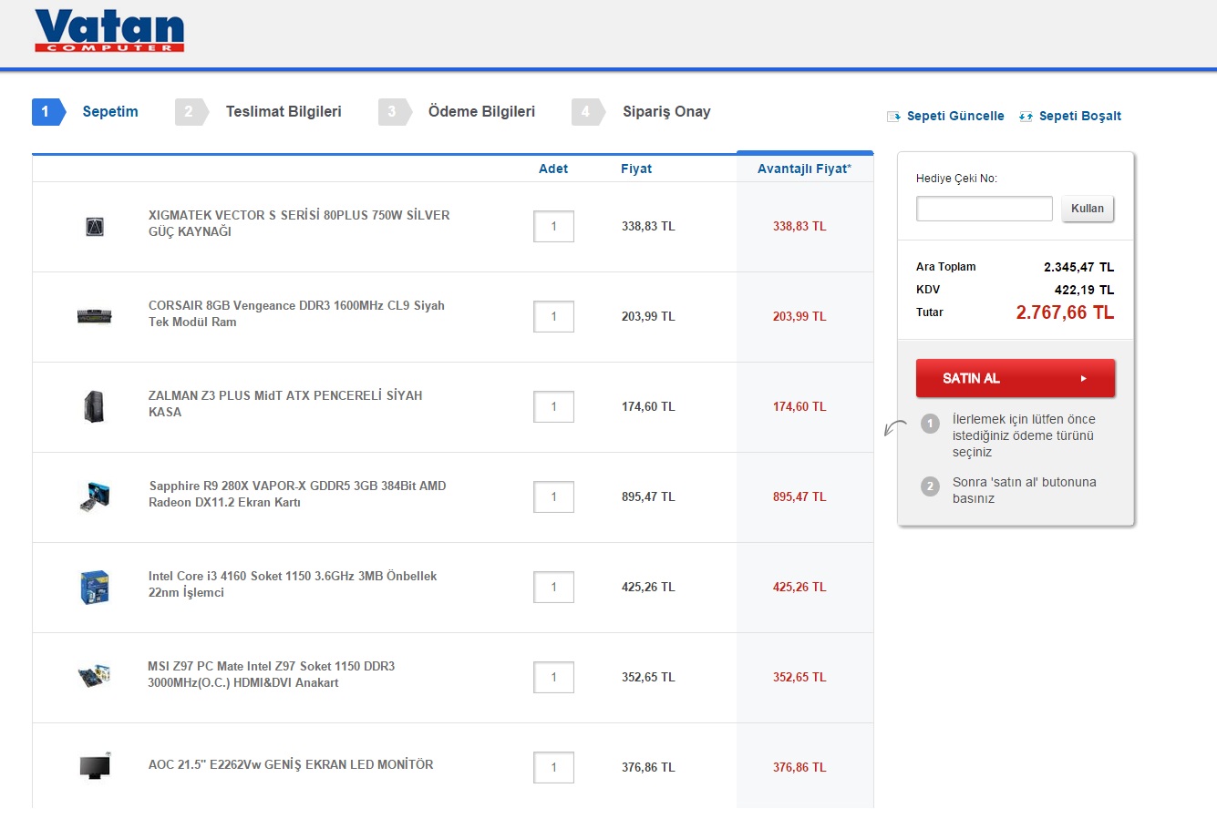Open the MSI Z97 motherboard image
Screen dimensions: 1217x829
pyautogui.click(x=95, y=676)
